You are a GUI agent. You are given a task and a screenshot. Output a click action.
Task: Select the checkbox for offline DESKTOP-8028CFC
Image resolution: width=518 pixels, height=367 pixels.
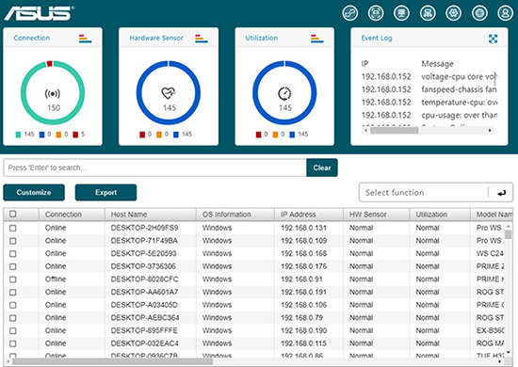pos(13,279)
